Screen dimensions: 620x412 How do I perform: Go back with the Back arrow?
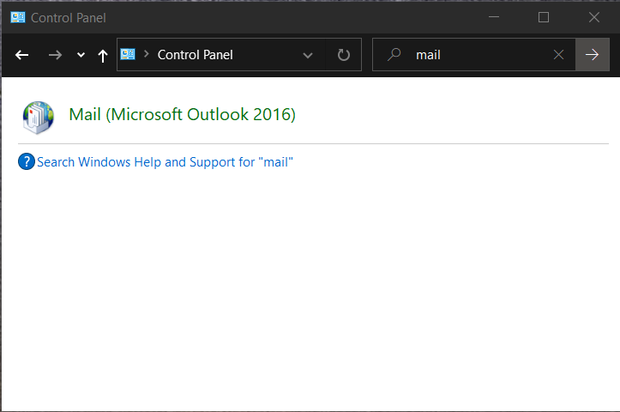pyautogui.click(x=22, y=55)
